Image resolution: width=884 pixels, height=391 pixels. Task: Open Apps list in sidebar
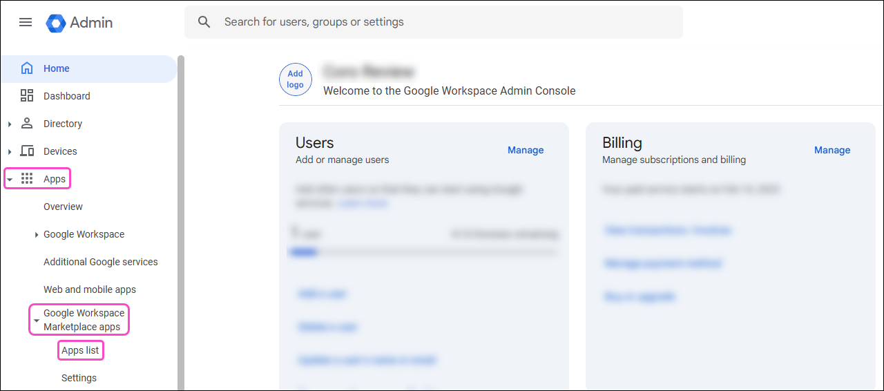[x=80, y=350]
